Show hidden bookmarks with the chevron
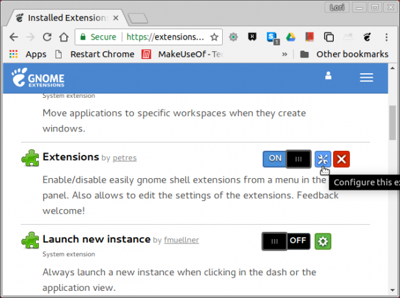The image size is (400, 298). point(284,54)
